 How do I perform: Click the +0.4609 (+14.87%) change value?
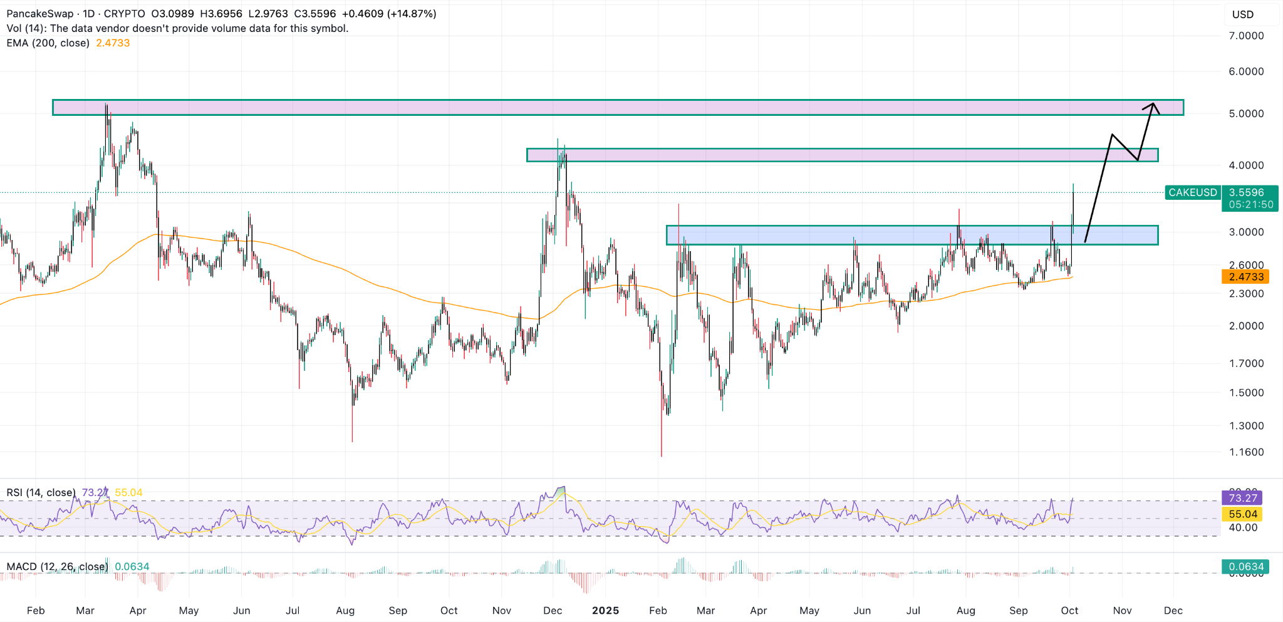pos(388,14)
